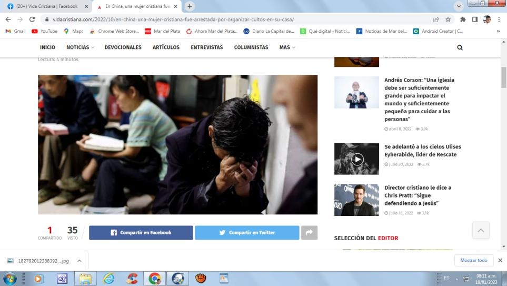Viewport: 507px width, 286px height.
Task: Click the main article photo of praying man
Action: [177, 145]
